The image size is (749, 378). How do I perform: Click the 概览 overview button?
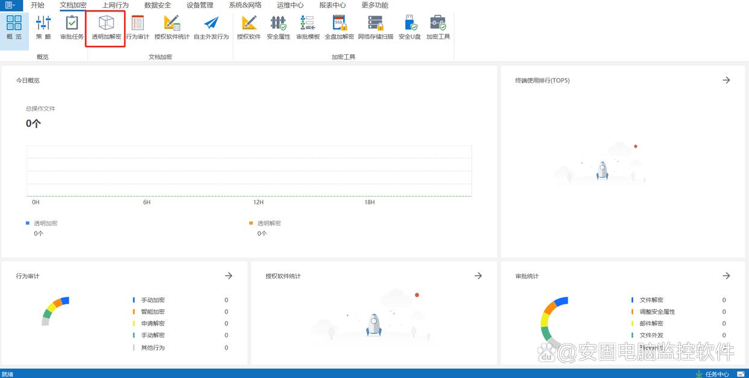tap(14, 28)
